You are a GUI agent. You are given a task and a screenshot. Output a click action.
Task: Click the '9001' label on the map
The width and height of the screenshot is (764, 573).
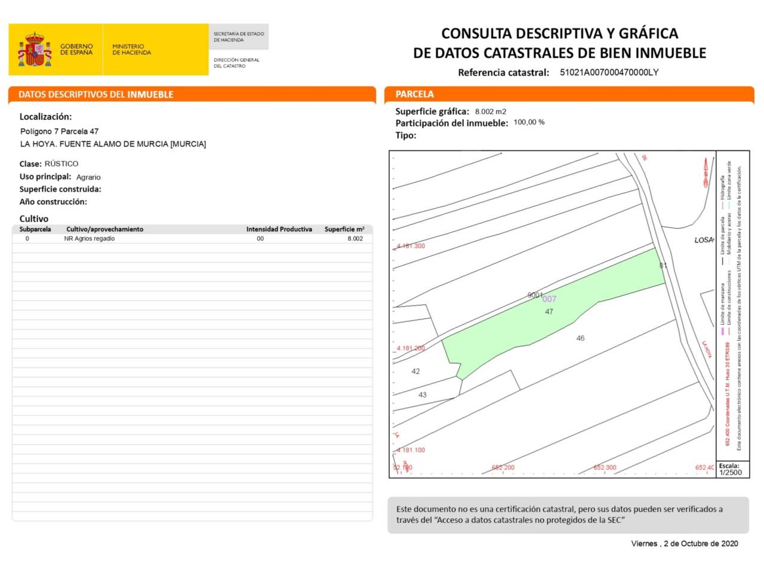point(535,295)
